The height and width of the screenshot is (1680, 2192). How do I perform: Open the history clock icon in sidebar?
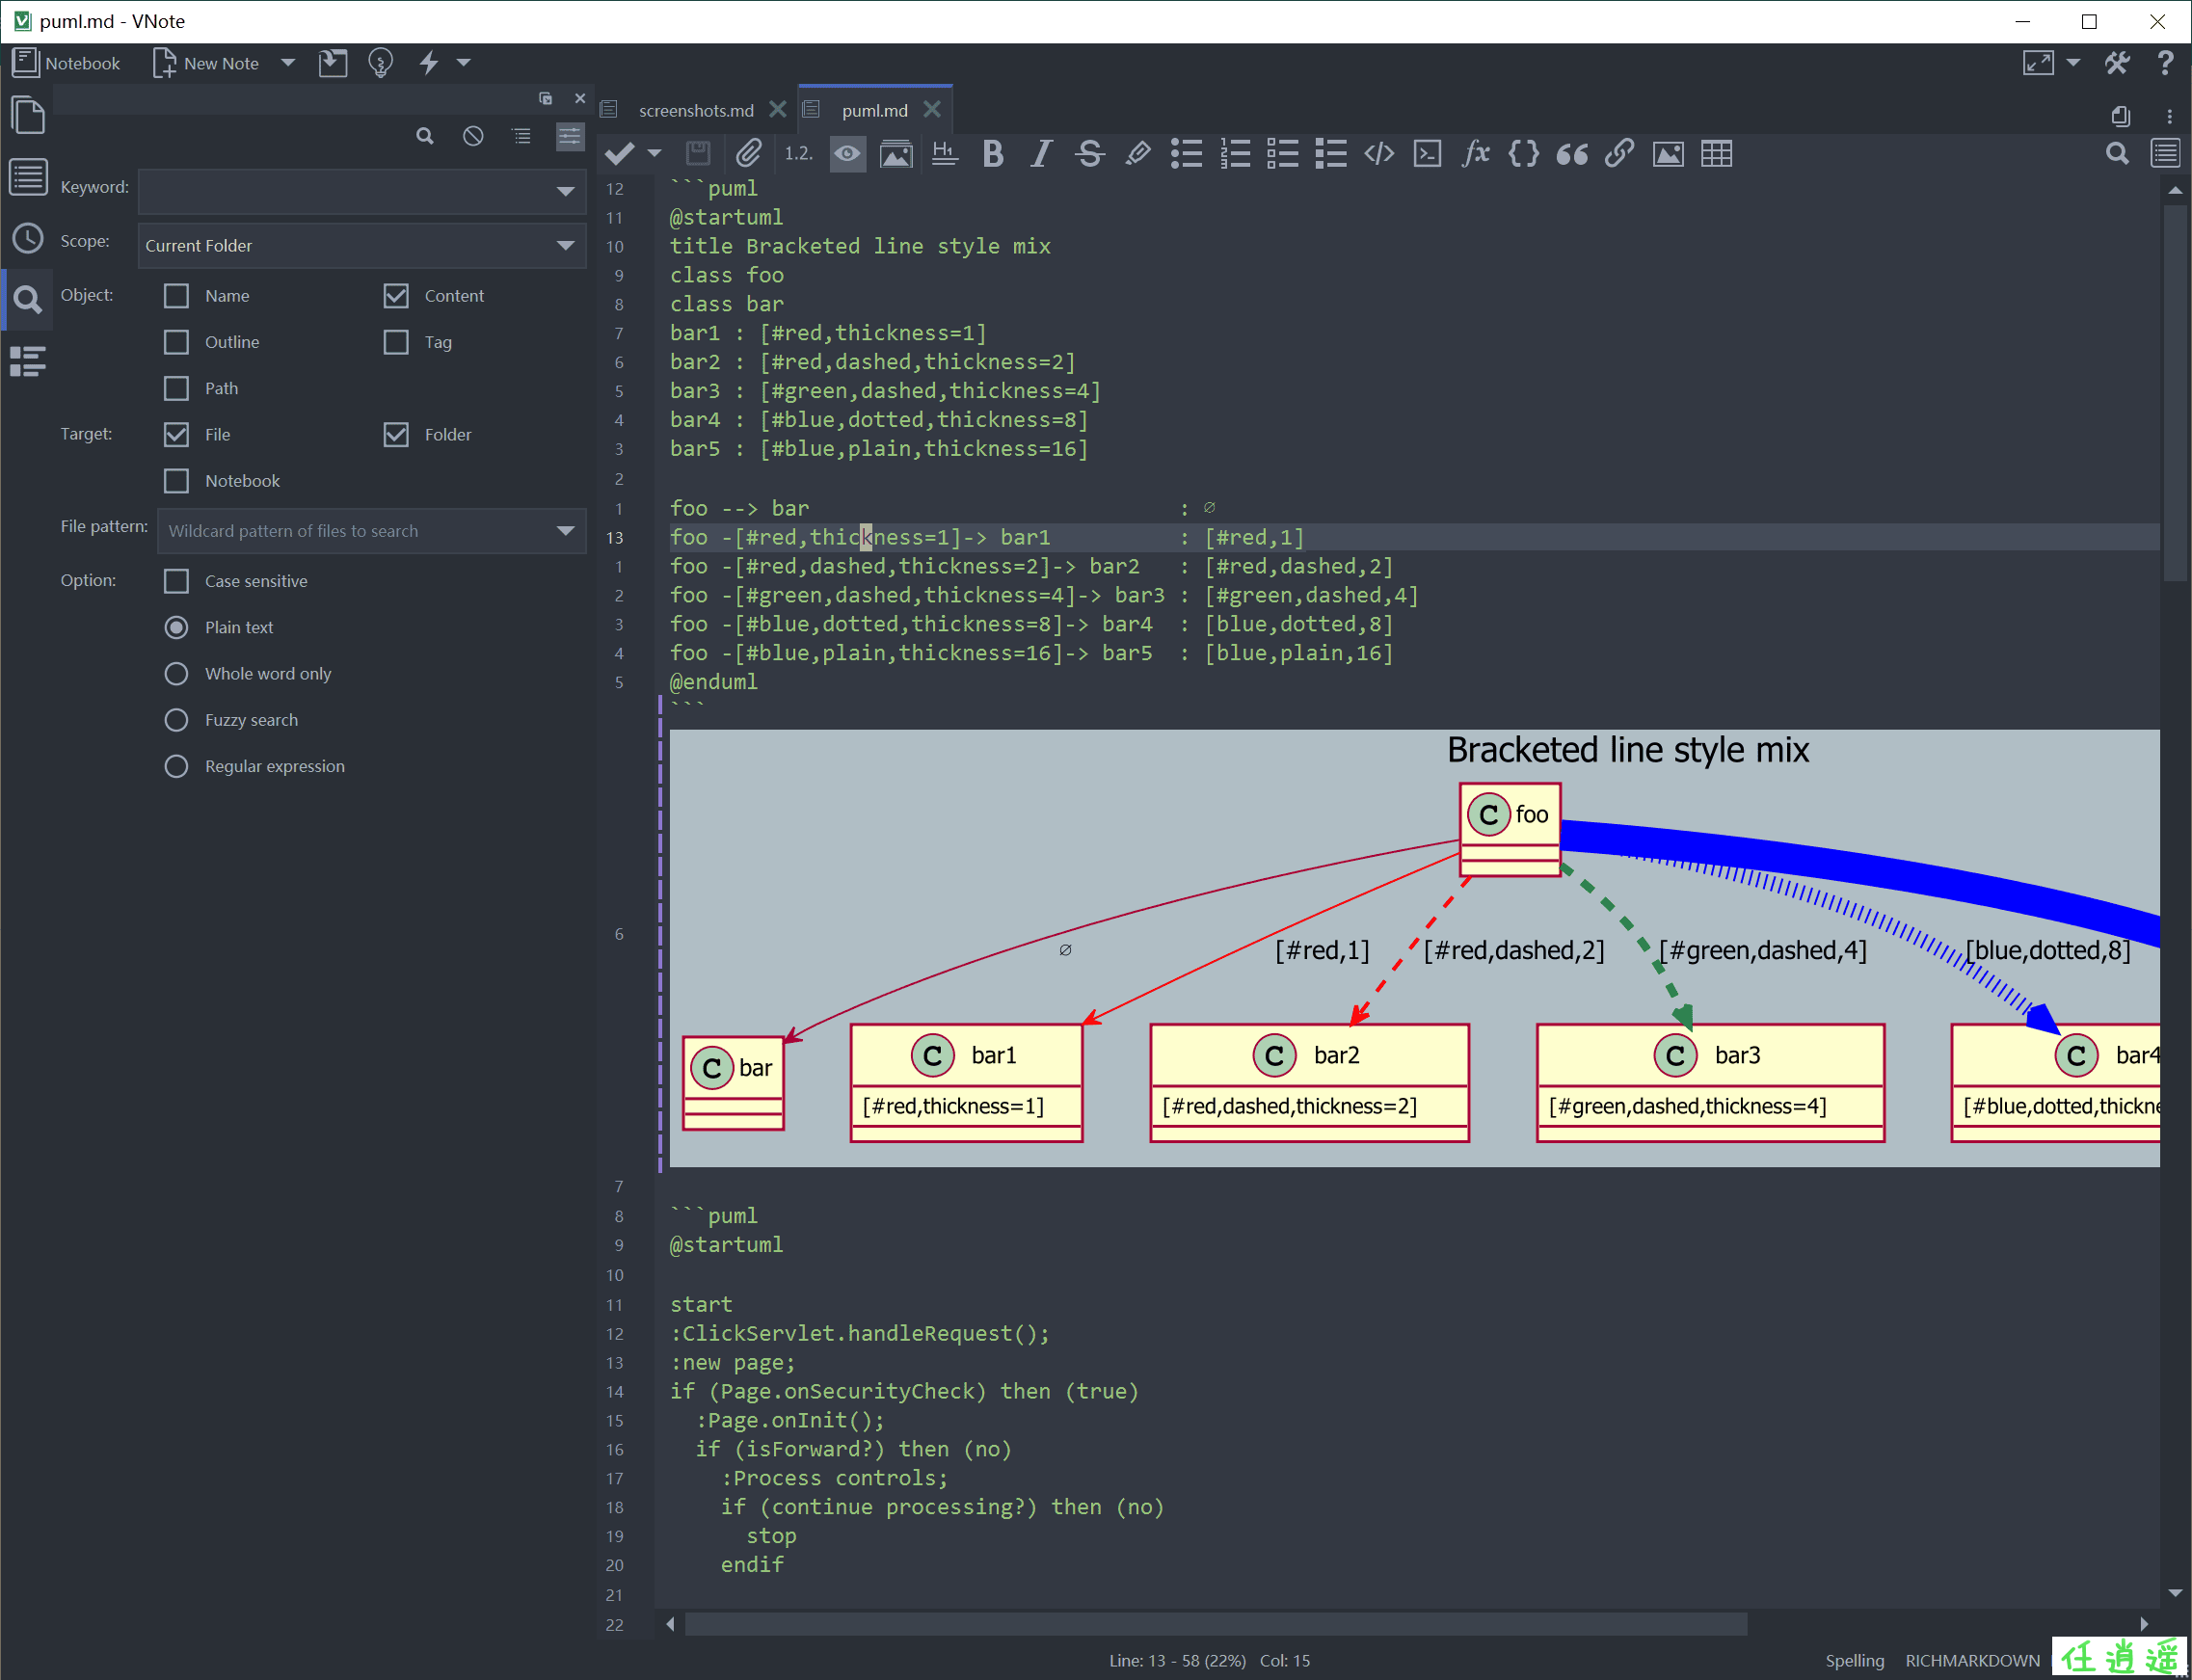coord(28,239)
